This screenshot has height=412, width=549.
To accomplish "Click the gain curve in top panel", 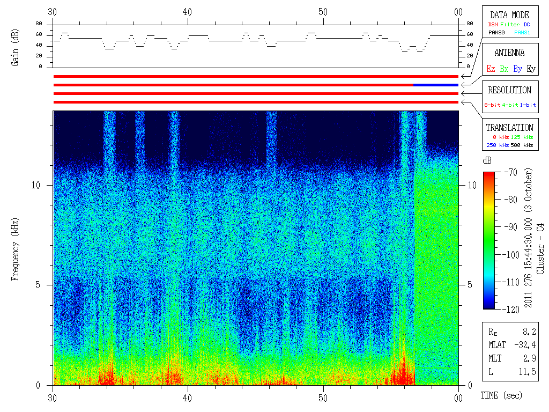I will (256, 41).
